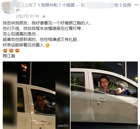Open the video thumbnail with InShot watermark
Image resolution: width=140 pixels, height=129 pixels.
point(36,95)
